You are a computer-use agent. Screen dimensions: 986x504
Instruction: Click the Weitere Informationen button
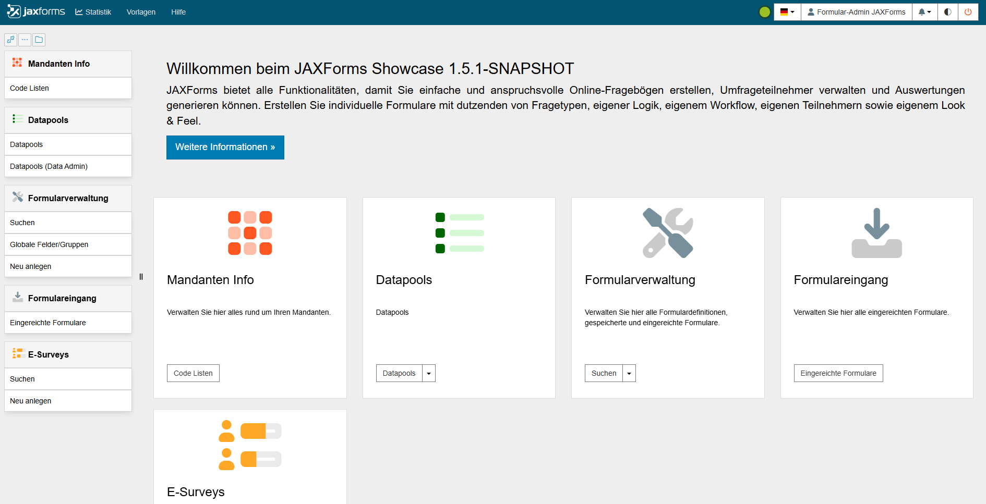(x=225, y=147)
